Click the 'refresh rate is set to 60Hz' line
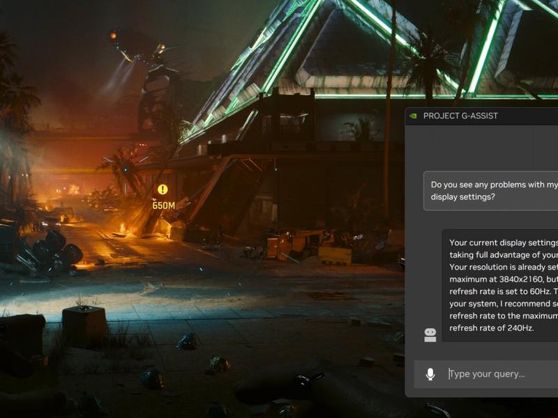Image resolution: width=558 pixels, height=418 pixels. tap(504, 291)
